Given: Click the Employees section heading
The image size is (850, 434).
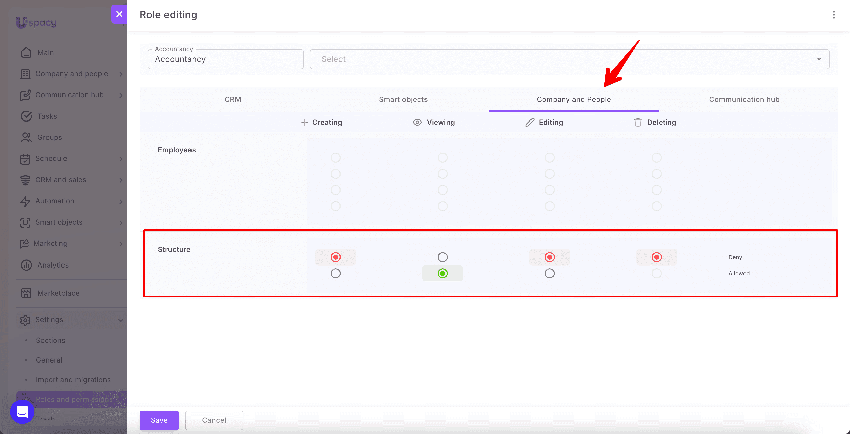Looking at the screenshot, I should 177,150.
